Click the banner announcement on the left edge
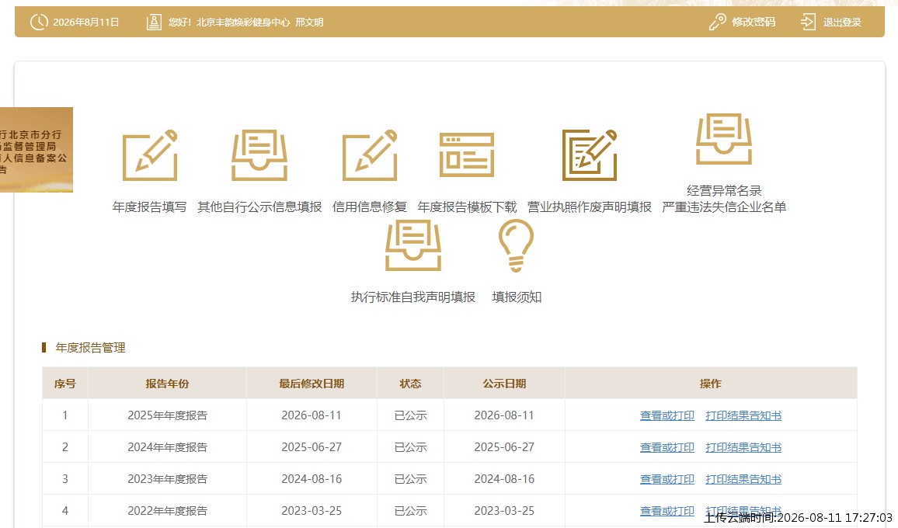898x528 pixels. (36, 150)
